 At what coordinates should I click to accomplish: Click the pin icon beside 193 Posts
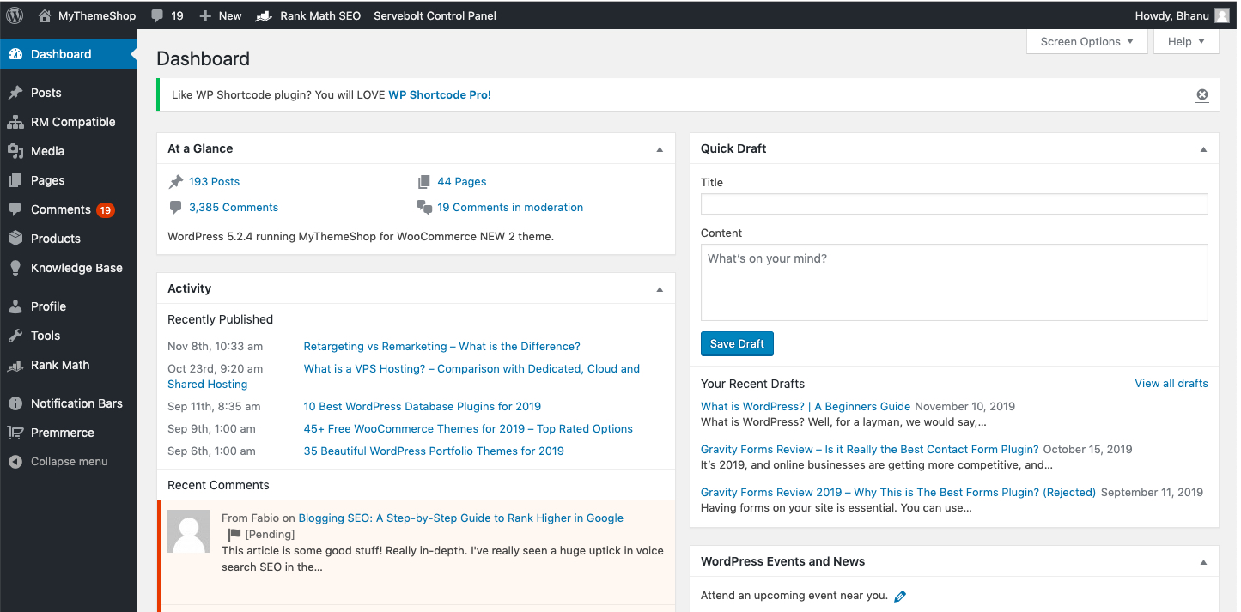[x=176, y=182]
